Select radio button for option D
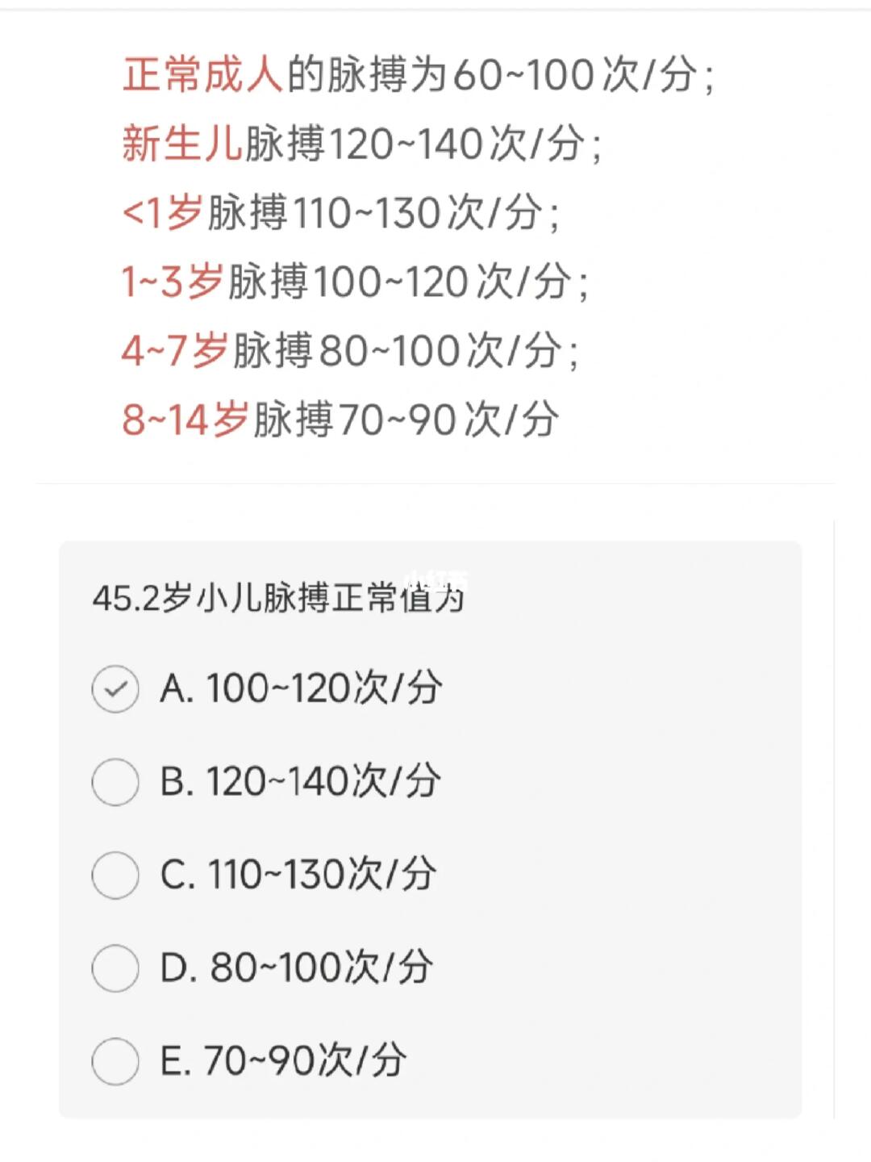This screenshot has height=1162, width=871. 115,968
